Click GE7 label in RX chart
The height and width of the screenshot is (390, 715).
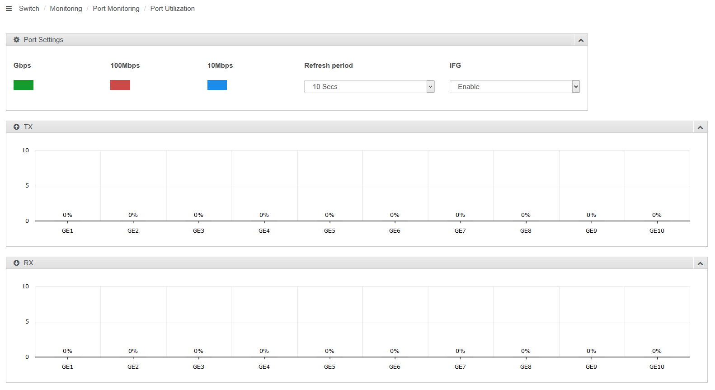460,367
